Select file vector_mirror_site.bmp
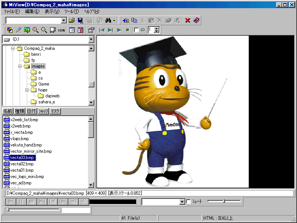297x223 pixels. tap(31, 151)
